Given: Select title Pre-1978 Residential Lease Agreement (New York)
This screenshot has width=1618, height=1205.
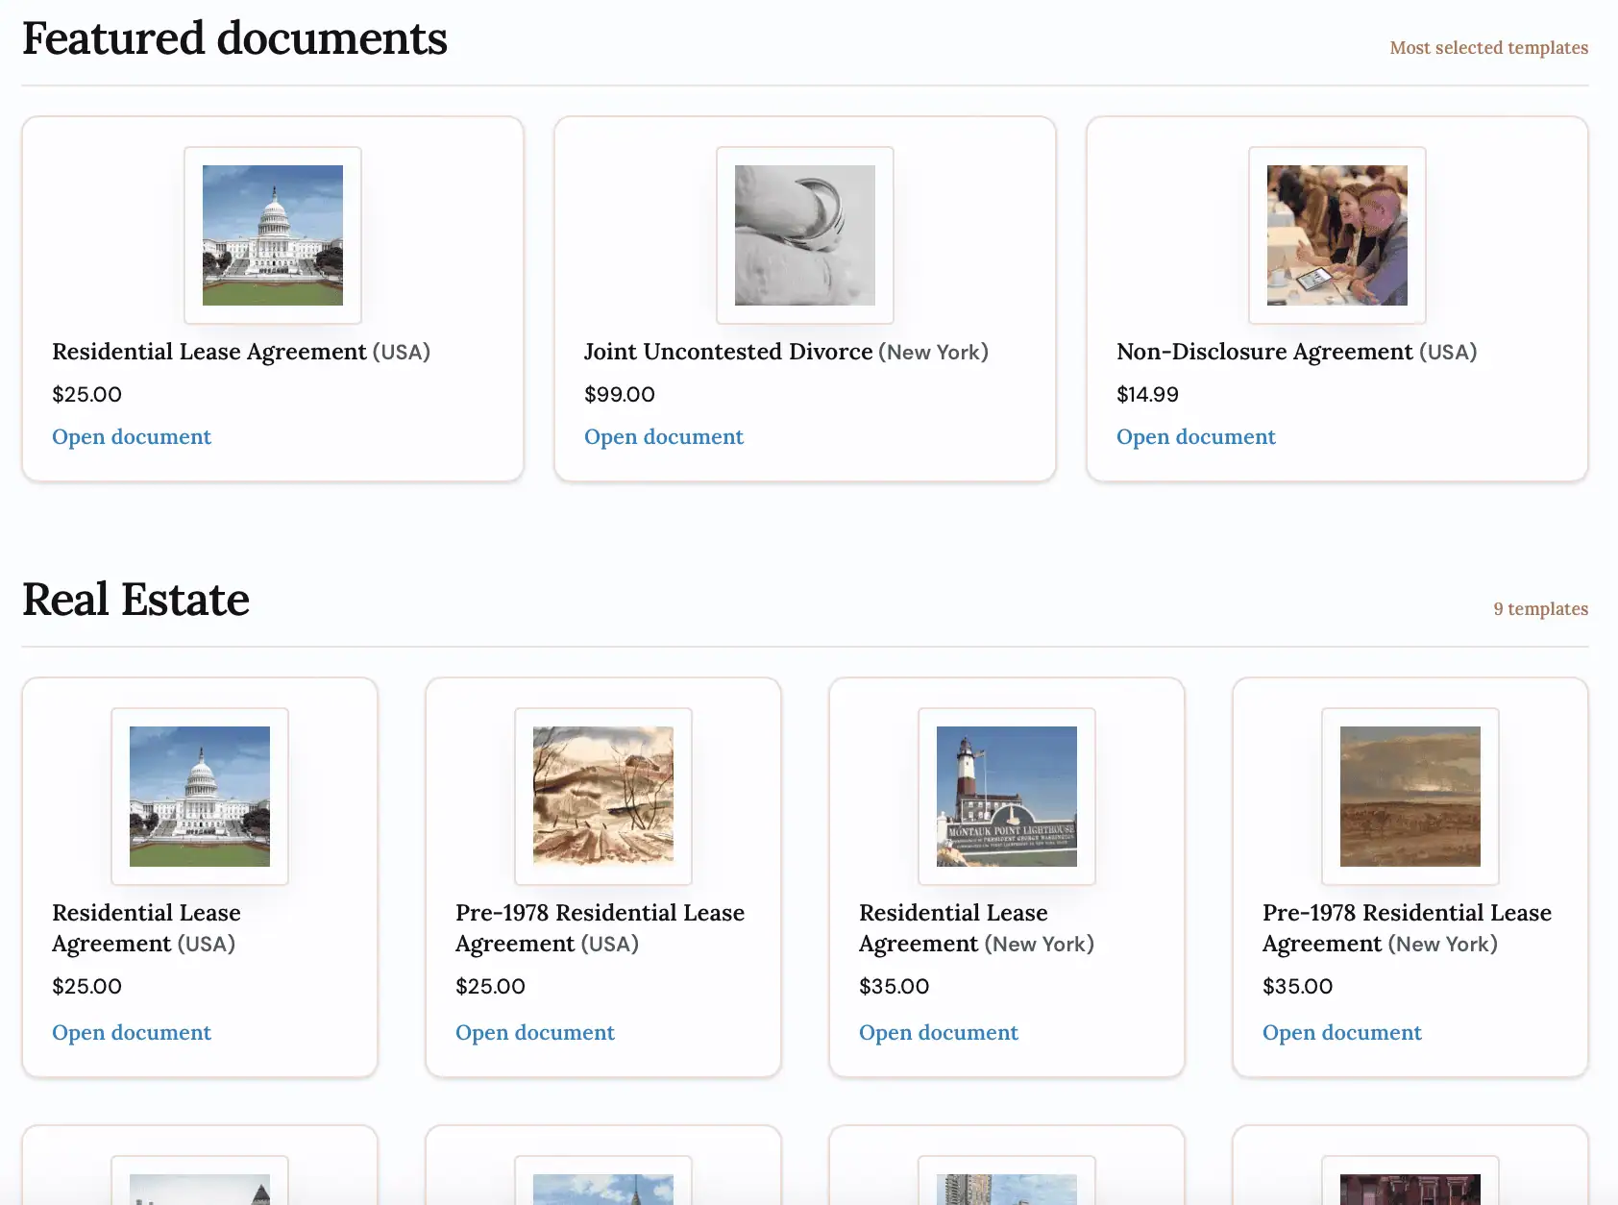Looking at the screenshot, I should coord(1408,928).
